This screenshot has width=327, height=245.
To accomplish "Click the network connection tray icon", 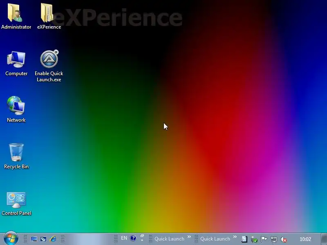I will pos(273,239).
